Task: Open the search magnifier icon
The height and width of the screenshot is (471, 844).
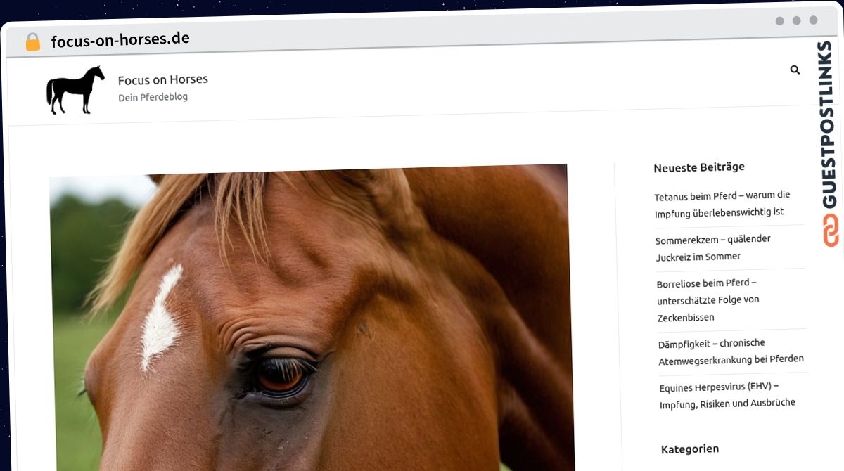Action: pyautogui.click(x=795, y=70)
